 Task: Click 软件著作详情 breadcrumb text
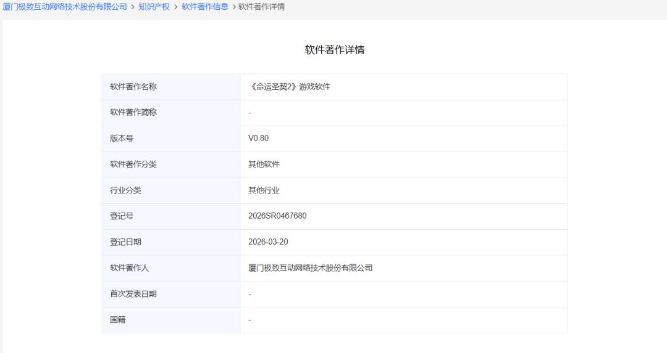(262, 7)
